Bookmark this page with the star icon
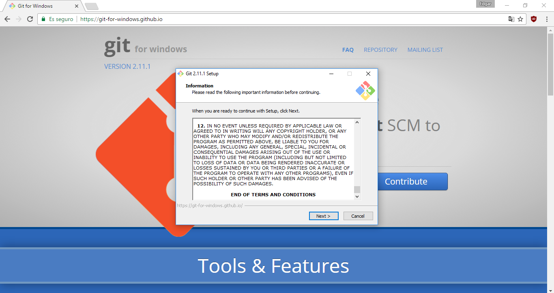This screenshot has width=554, height=293. pos(520,19)
